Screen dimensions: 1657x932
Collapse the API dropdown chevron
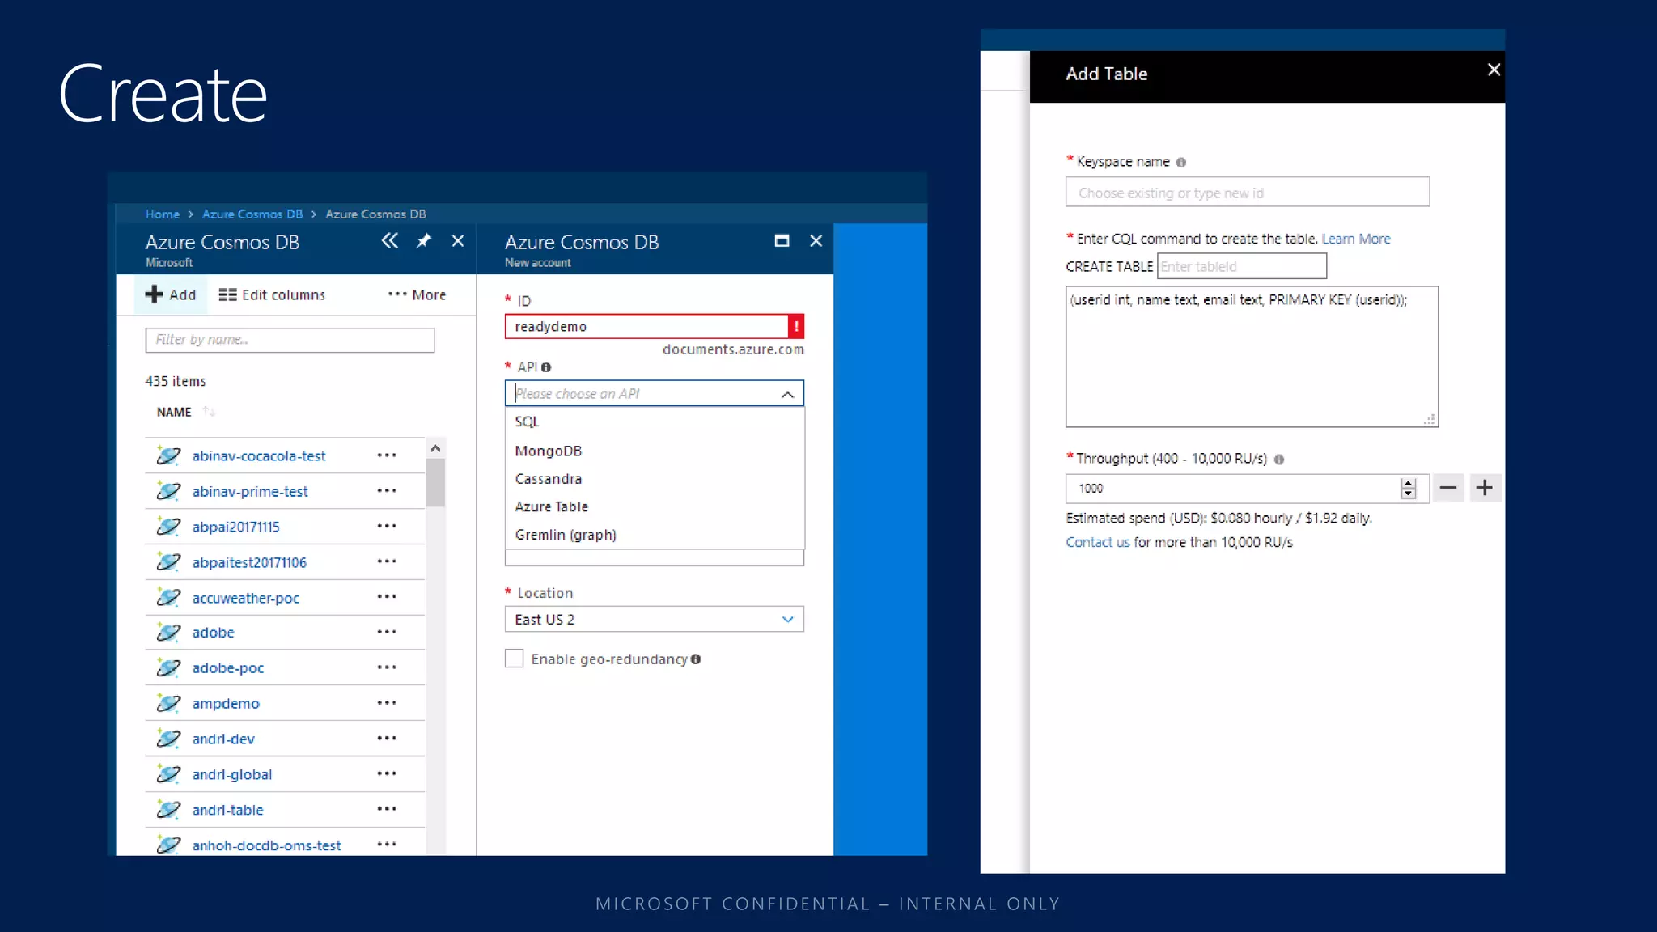(x=787, y=394)
